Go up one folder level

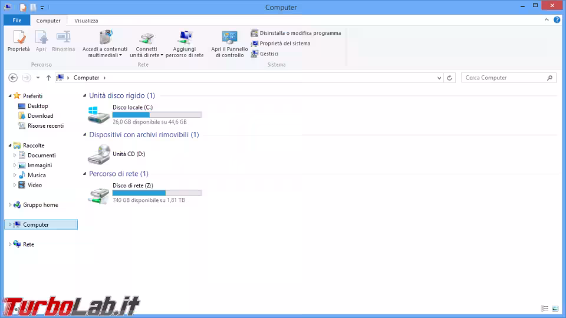click(48, 78)
